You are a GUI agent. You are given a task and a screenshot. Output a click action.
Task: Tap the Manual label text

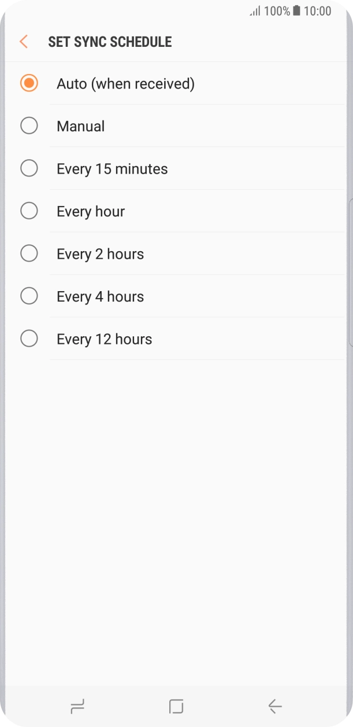(x=80, y=126)
